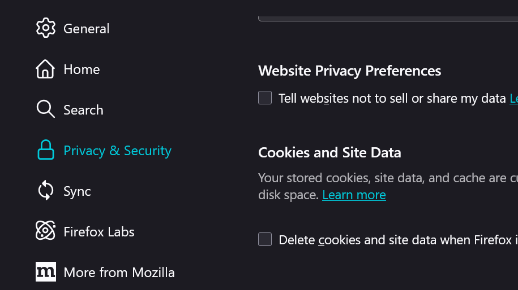Click the Home house icon
518x290 pixels.
coord(45,69)
